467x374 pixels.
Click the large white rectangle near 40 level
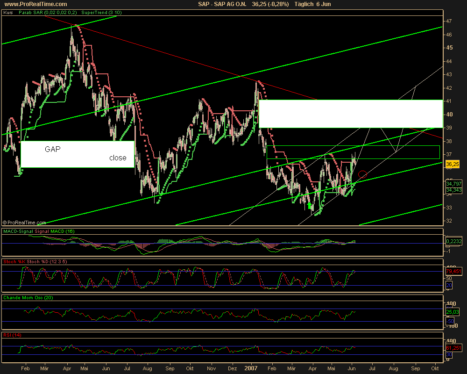350,114
